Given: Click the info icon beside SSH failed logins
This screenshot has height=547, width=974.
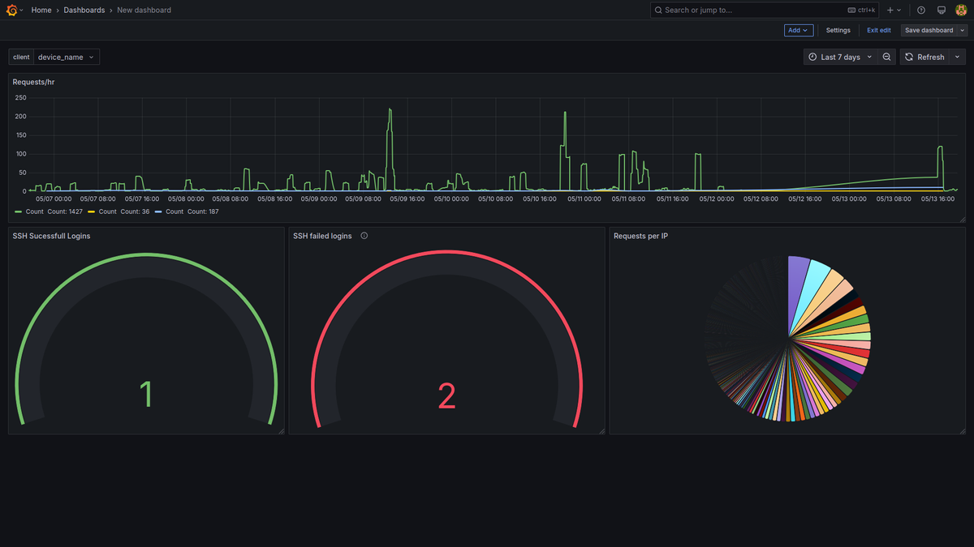Looking at the screenshot, I should point(364,236).
